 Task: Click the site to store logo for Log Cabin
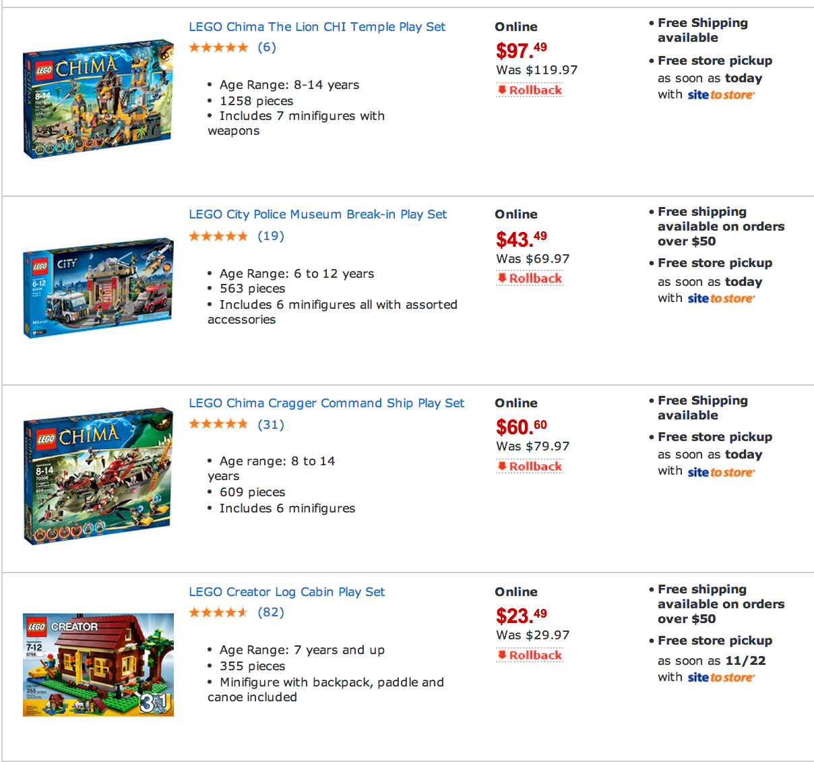click(x=721, y=678)
